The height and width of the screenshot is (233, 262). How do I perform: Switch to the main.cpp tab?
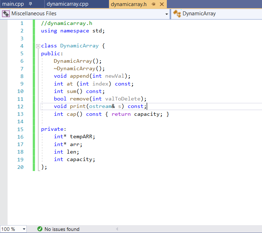13,4
